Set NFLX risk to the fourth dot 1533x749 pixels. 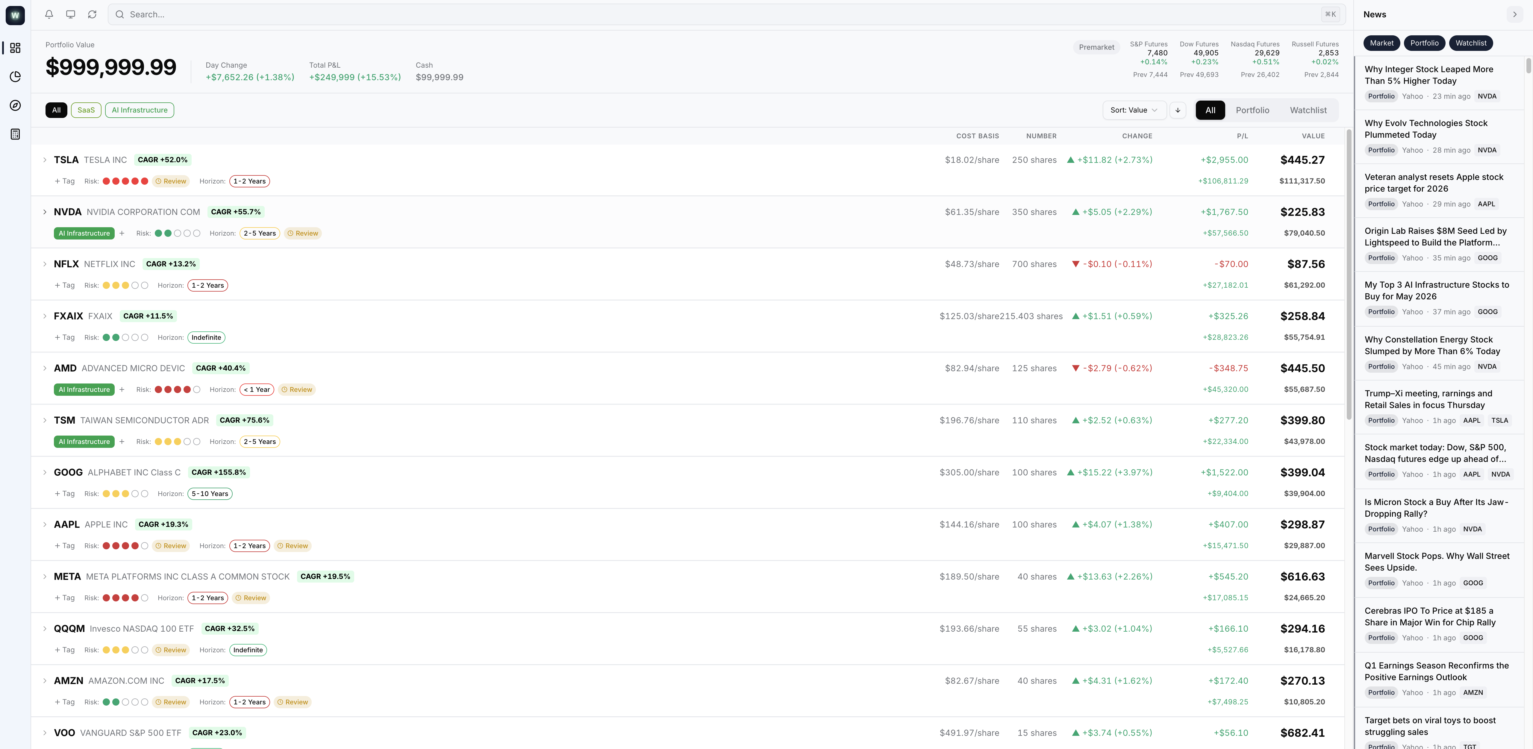pos(135,286)
